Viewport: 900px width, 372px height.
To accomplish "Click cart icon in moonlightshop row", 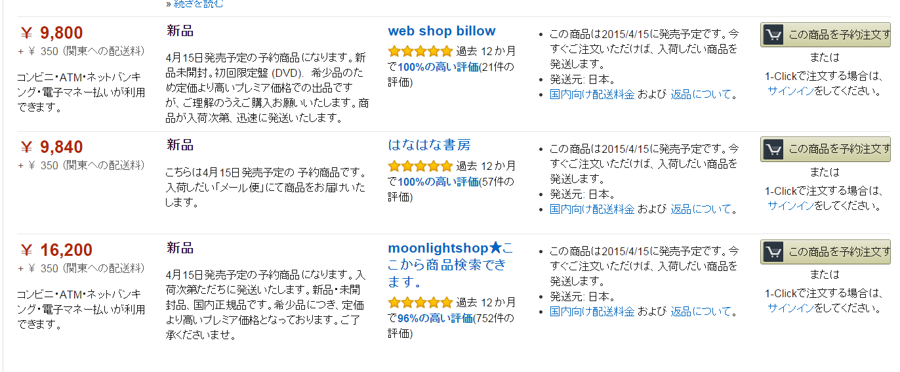I will click(x=773, y=252).
